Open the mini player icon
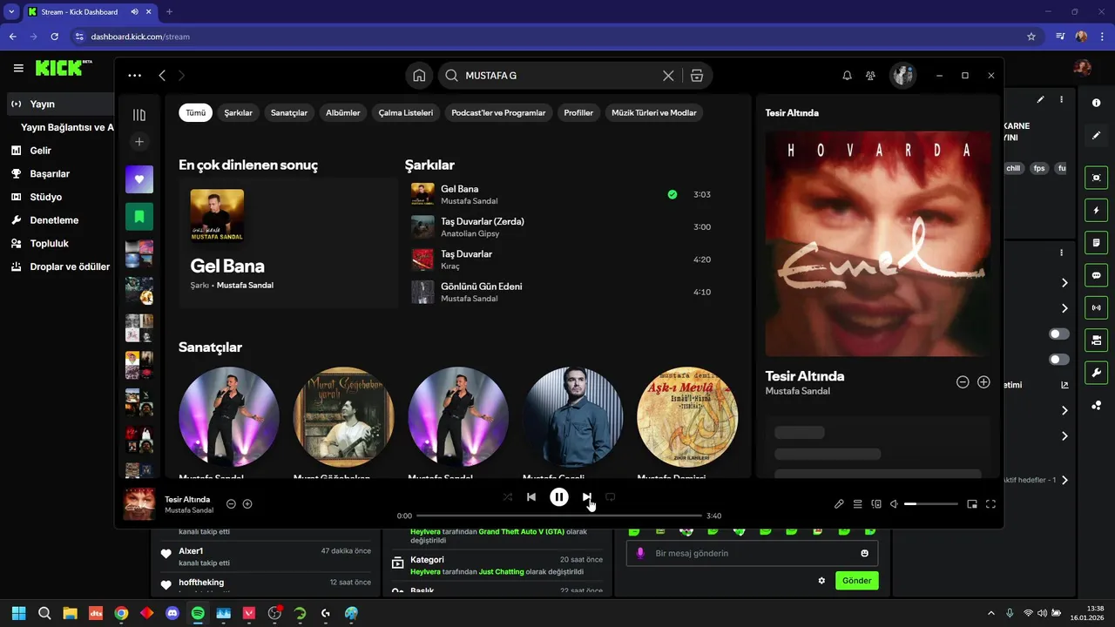The image size is (1115, 627). [972, 503]
